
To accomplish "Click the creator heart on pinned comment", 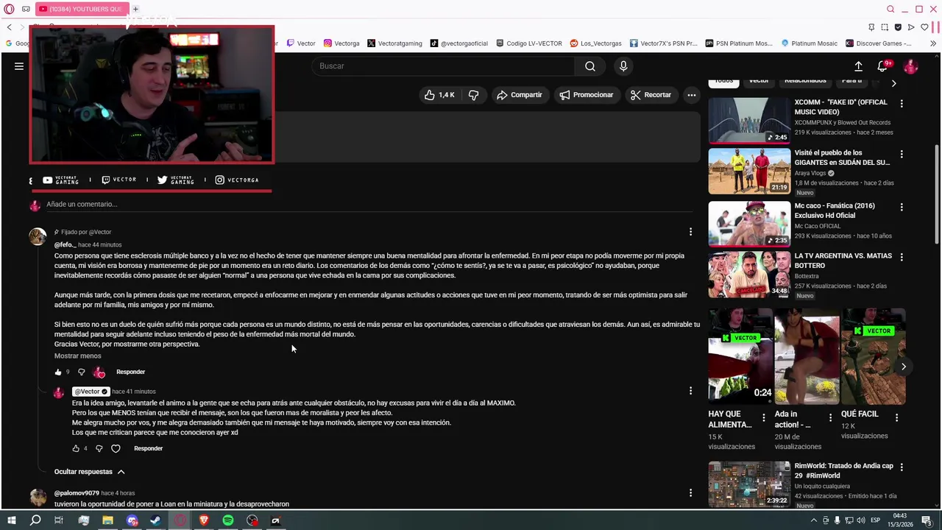I will point(99,372).
